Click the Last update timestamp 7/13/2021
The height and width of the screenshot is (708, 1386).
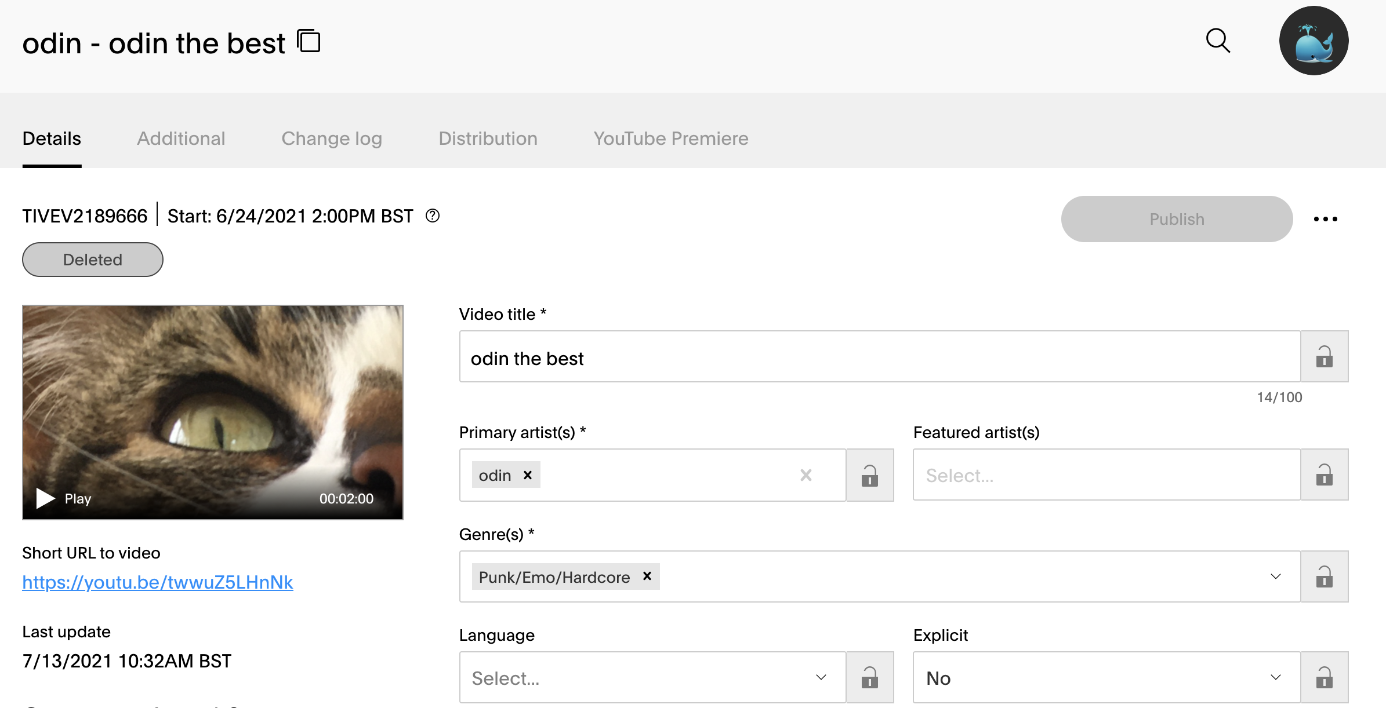click(127, 661)
